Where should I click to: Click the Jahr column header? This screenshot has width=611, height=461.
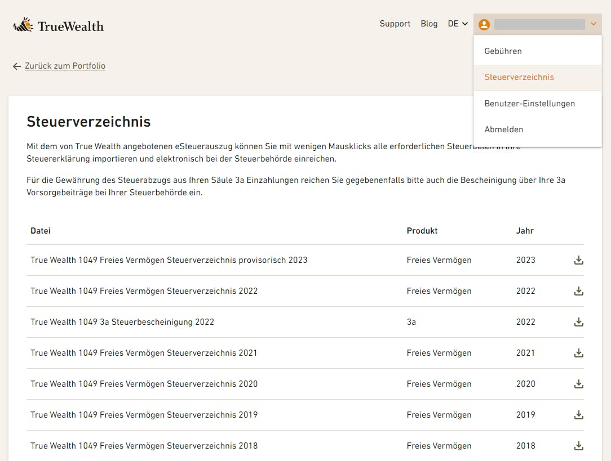click(525, 231)
